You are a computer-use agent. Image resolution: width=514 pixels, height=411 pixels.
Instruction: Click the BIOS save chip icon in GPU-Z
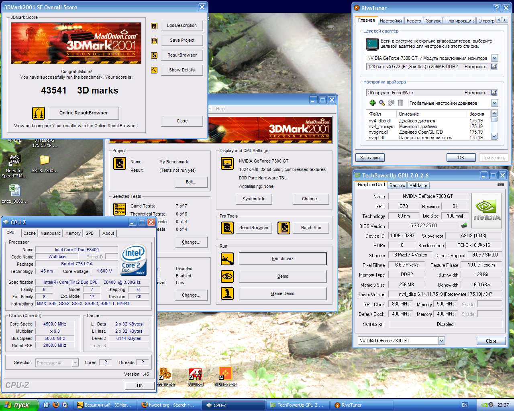[465, 226]
